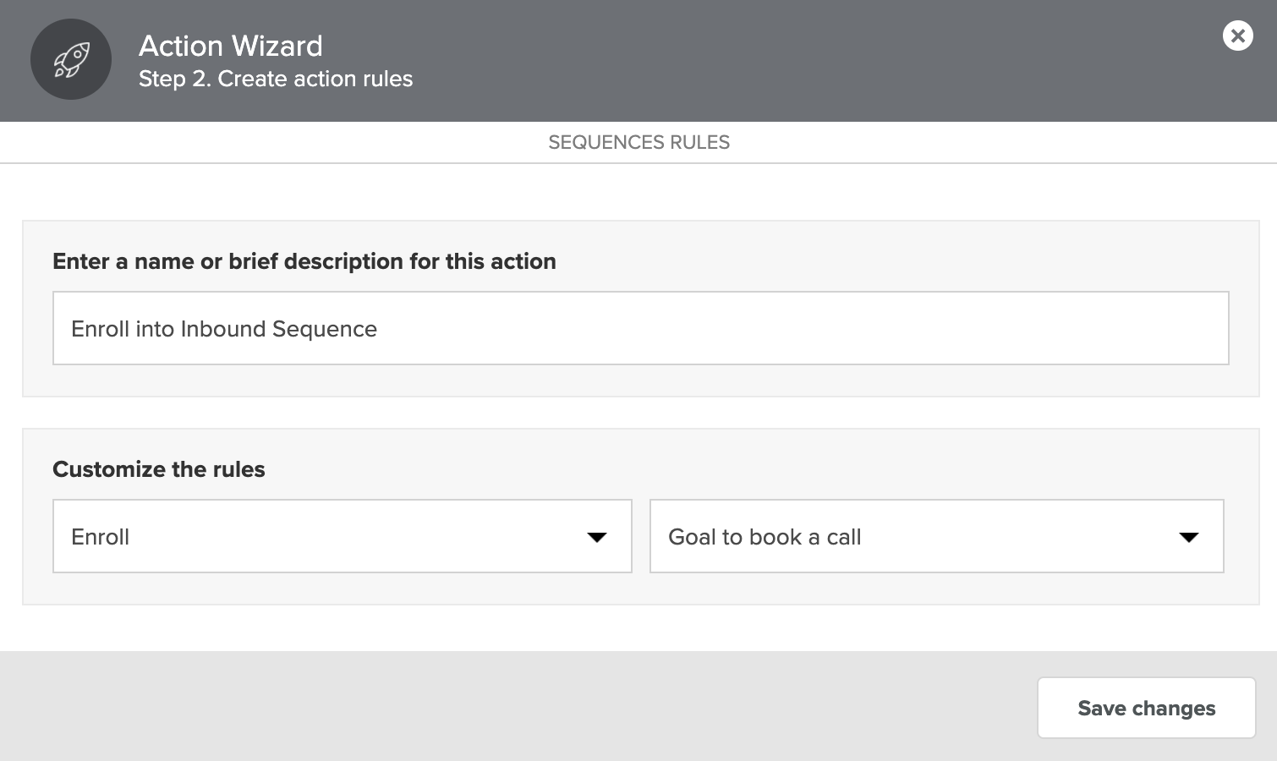Open the Goal to book a call dropdown
The width and height of the screenshot is (1277, 761).
[936, 536]
